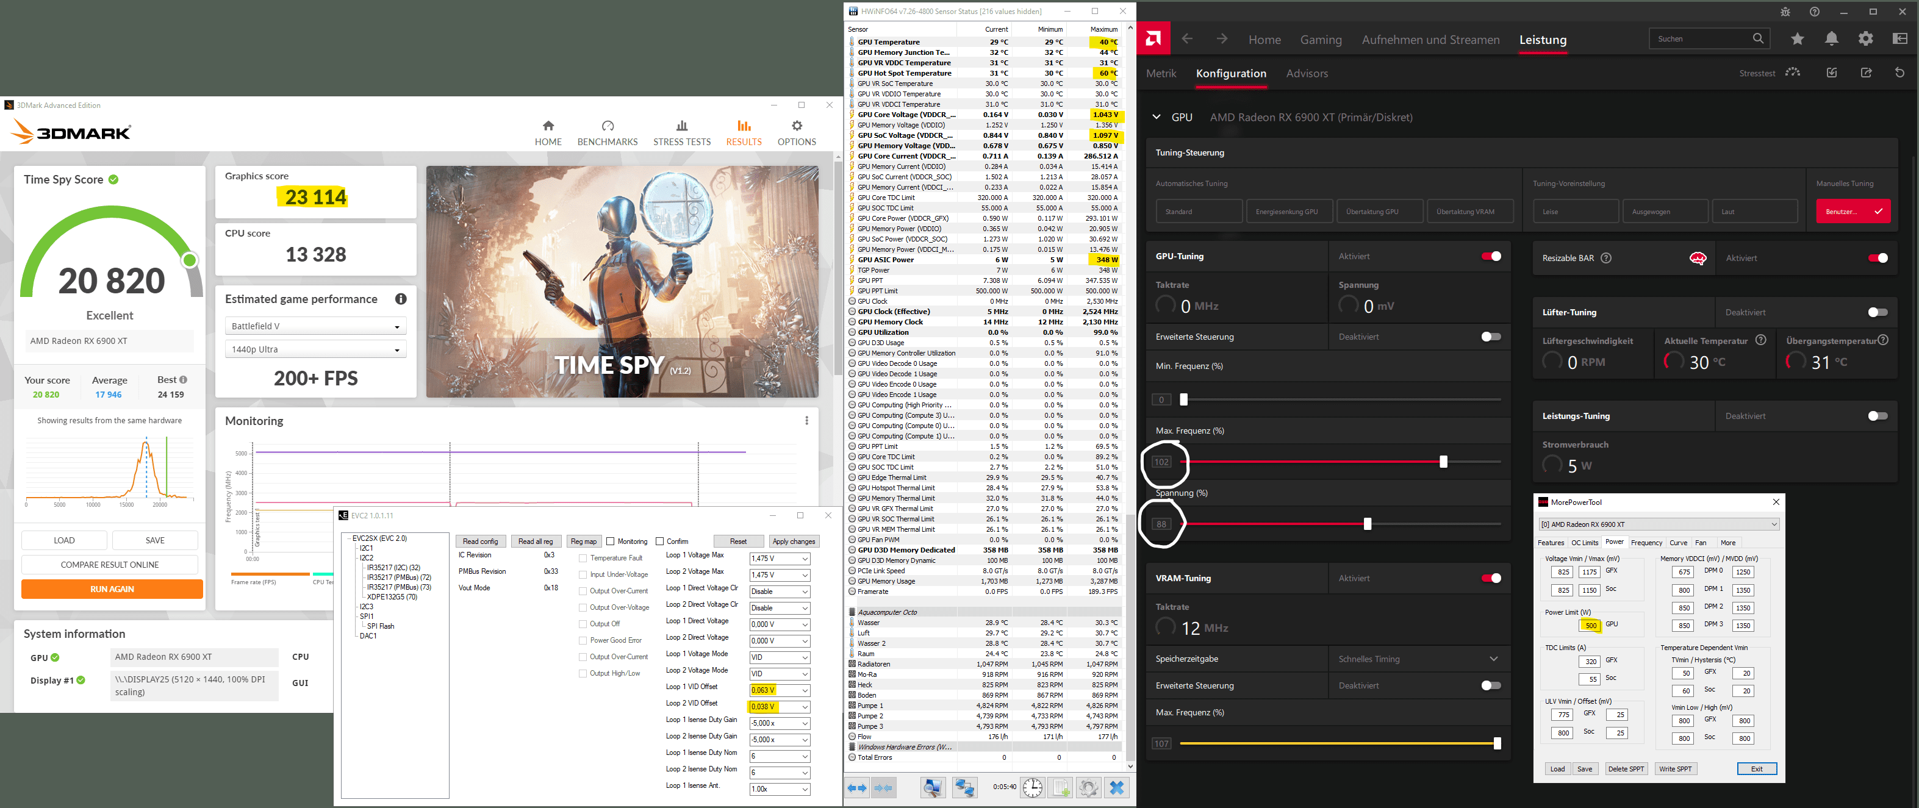Screen dimensions: 1919x808
Task: Open HWiNFO network monitors icon
Action: pyautogui.click(x=965, y=787)
